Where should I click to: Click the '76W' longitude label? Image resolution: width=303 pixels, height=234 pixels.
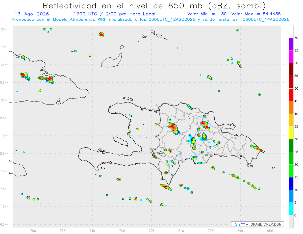point(33,231)
